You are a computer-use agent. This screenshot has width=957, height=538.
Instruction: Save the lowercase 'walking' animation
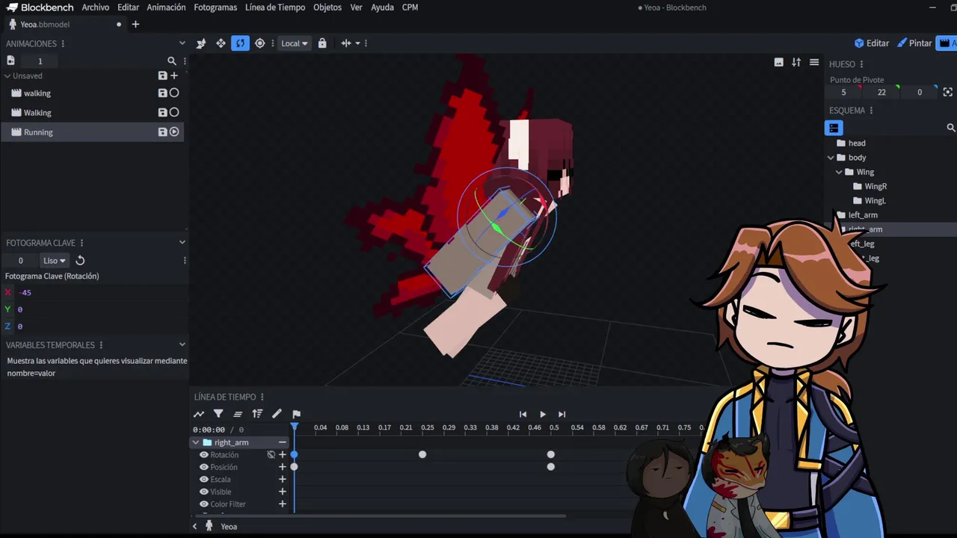tap(162, 93)
